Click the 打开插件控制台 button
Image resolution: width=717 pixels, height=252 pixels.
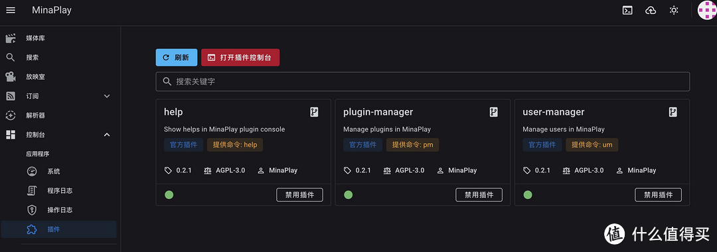point(240,58)
